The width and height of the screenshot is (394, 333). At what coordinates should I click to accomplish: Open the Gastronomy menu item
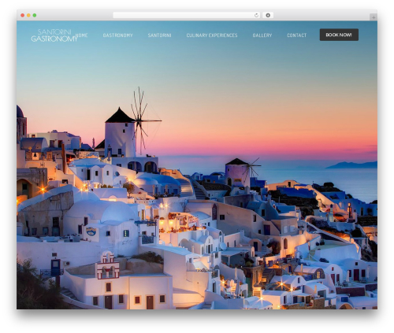(x=117, y=35)
